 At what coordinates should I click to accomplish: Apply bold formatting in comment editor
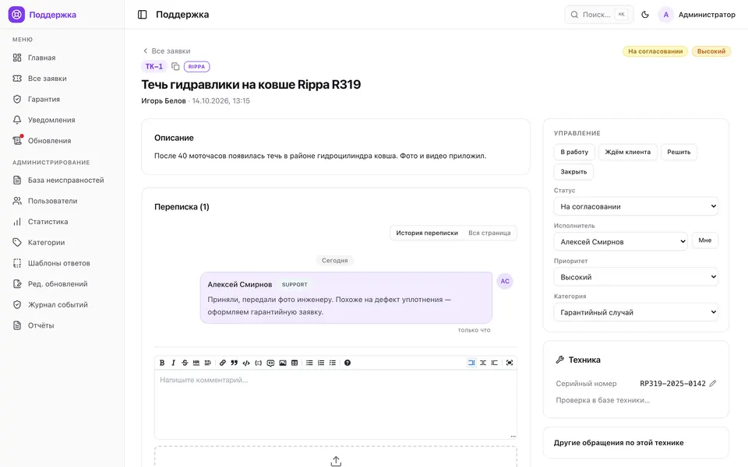point(162,363)
